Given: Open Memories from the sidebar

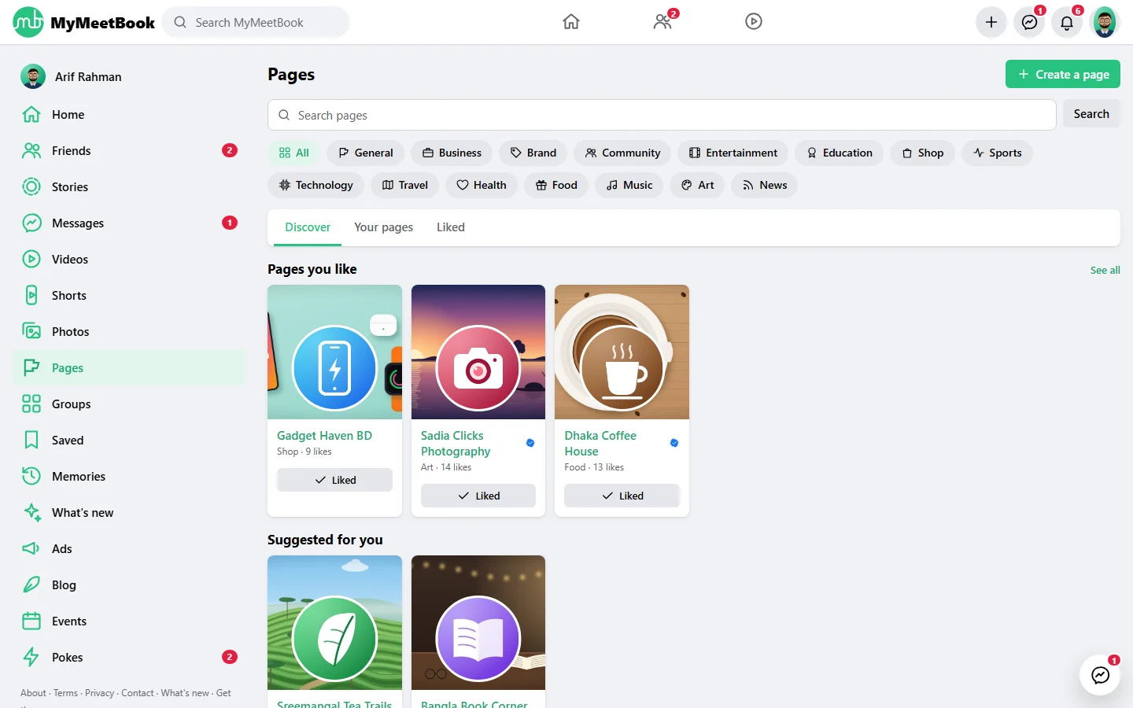Looking at the screenshot, I should pos(129,477).
